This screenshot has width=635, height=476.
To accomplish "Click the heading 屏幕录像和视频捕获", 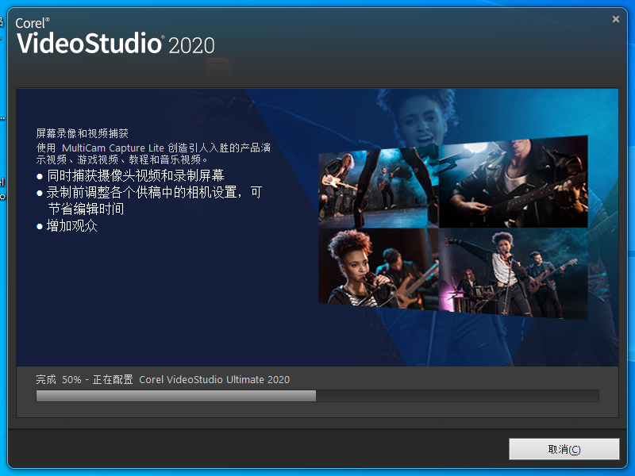I will (x=83, y=133).
